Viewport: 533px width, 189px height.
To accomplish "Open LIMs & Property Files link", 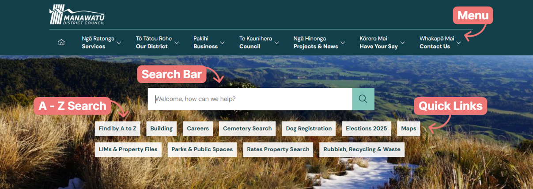I will coord(128,149).
